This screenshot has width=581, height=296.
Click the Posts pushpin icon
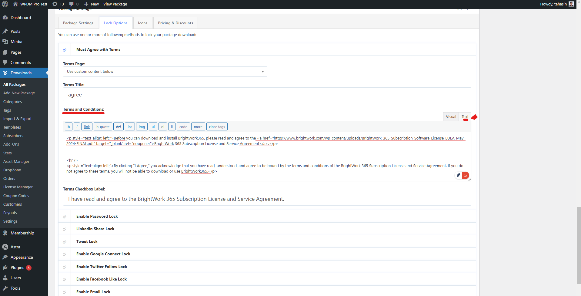[x=5, y=31]
